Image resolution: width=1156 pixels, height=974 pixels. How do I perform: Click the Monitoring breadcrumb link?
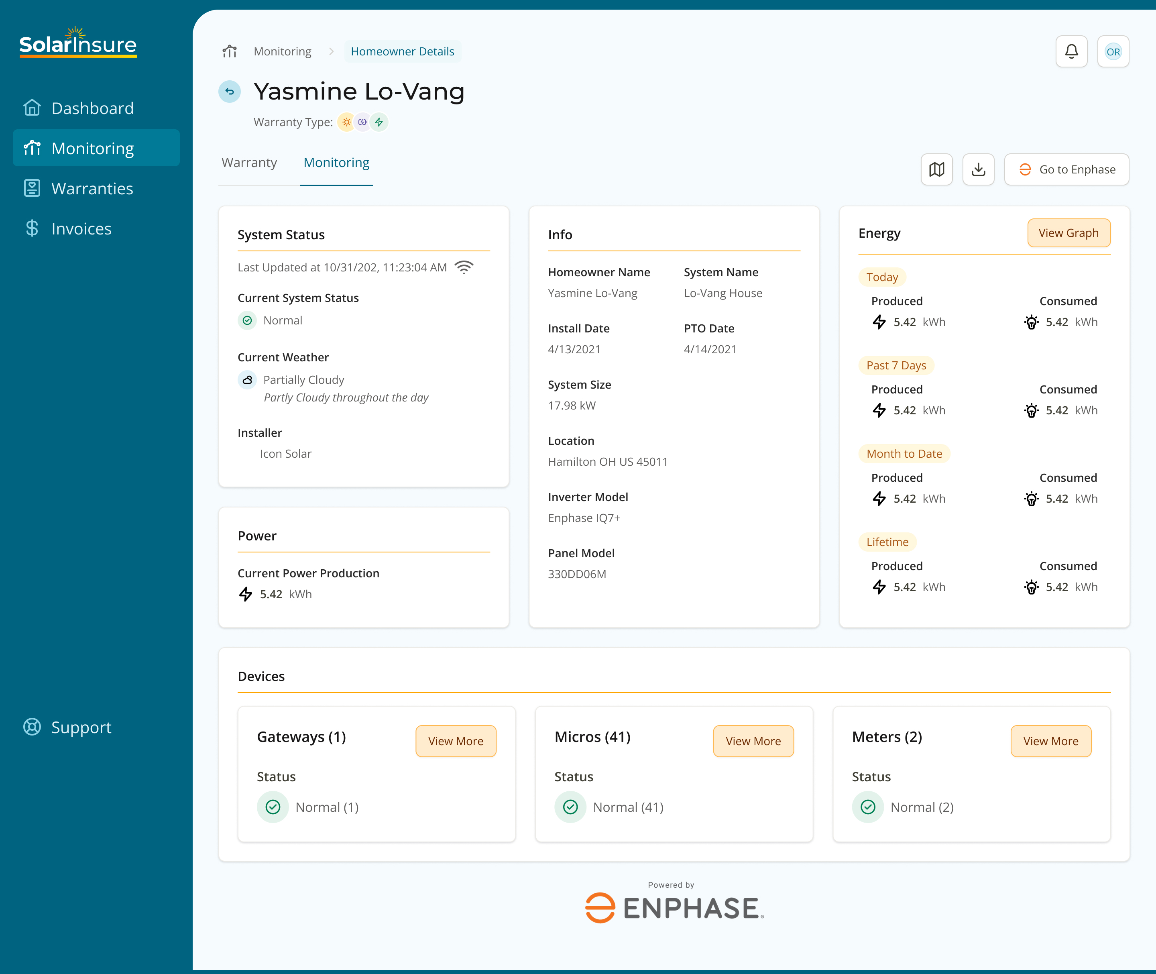pyautogui.click(x=282, y=51)
